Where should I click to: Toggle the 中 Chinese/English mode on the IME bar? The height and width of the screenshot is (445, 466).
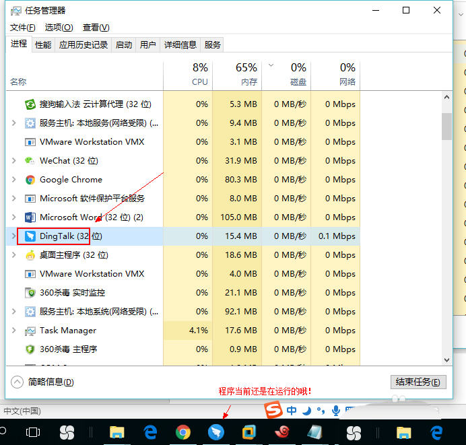click(292, 411)
